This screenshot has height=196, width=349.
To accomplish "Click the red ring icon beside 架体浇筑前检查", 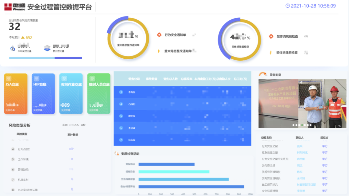I will (x=271, y=36).
